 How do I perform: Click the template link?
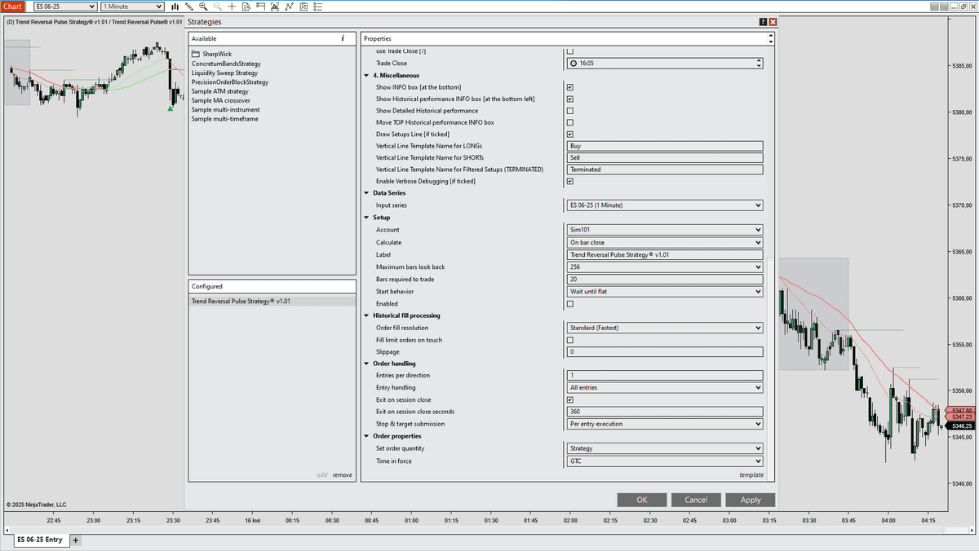click(751, 474)
